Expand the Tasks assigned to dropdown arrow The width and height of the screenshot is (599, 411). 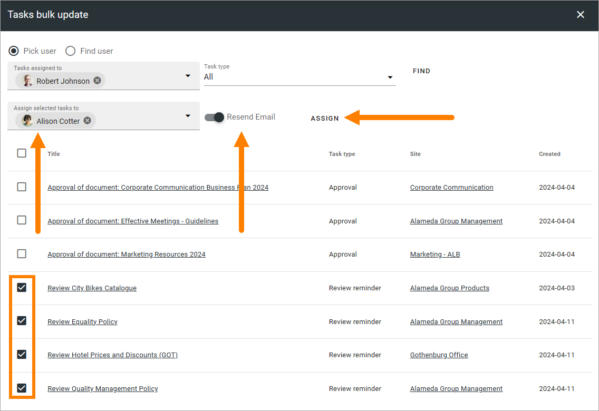pos(188,76)
